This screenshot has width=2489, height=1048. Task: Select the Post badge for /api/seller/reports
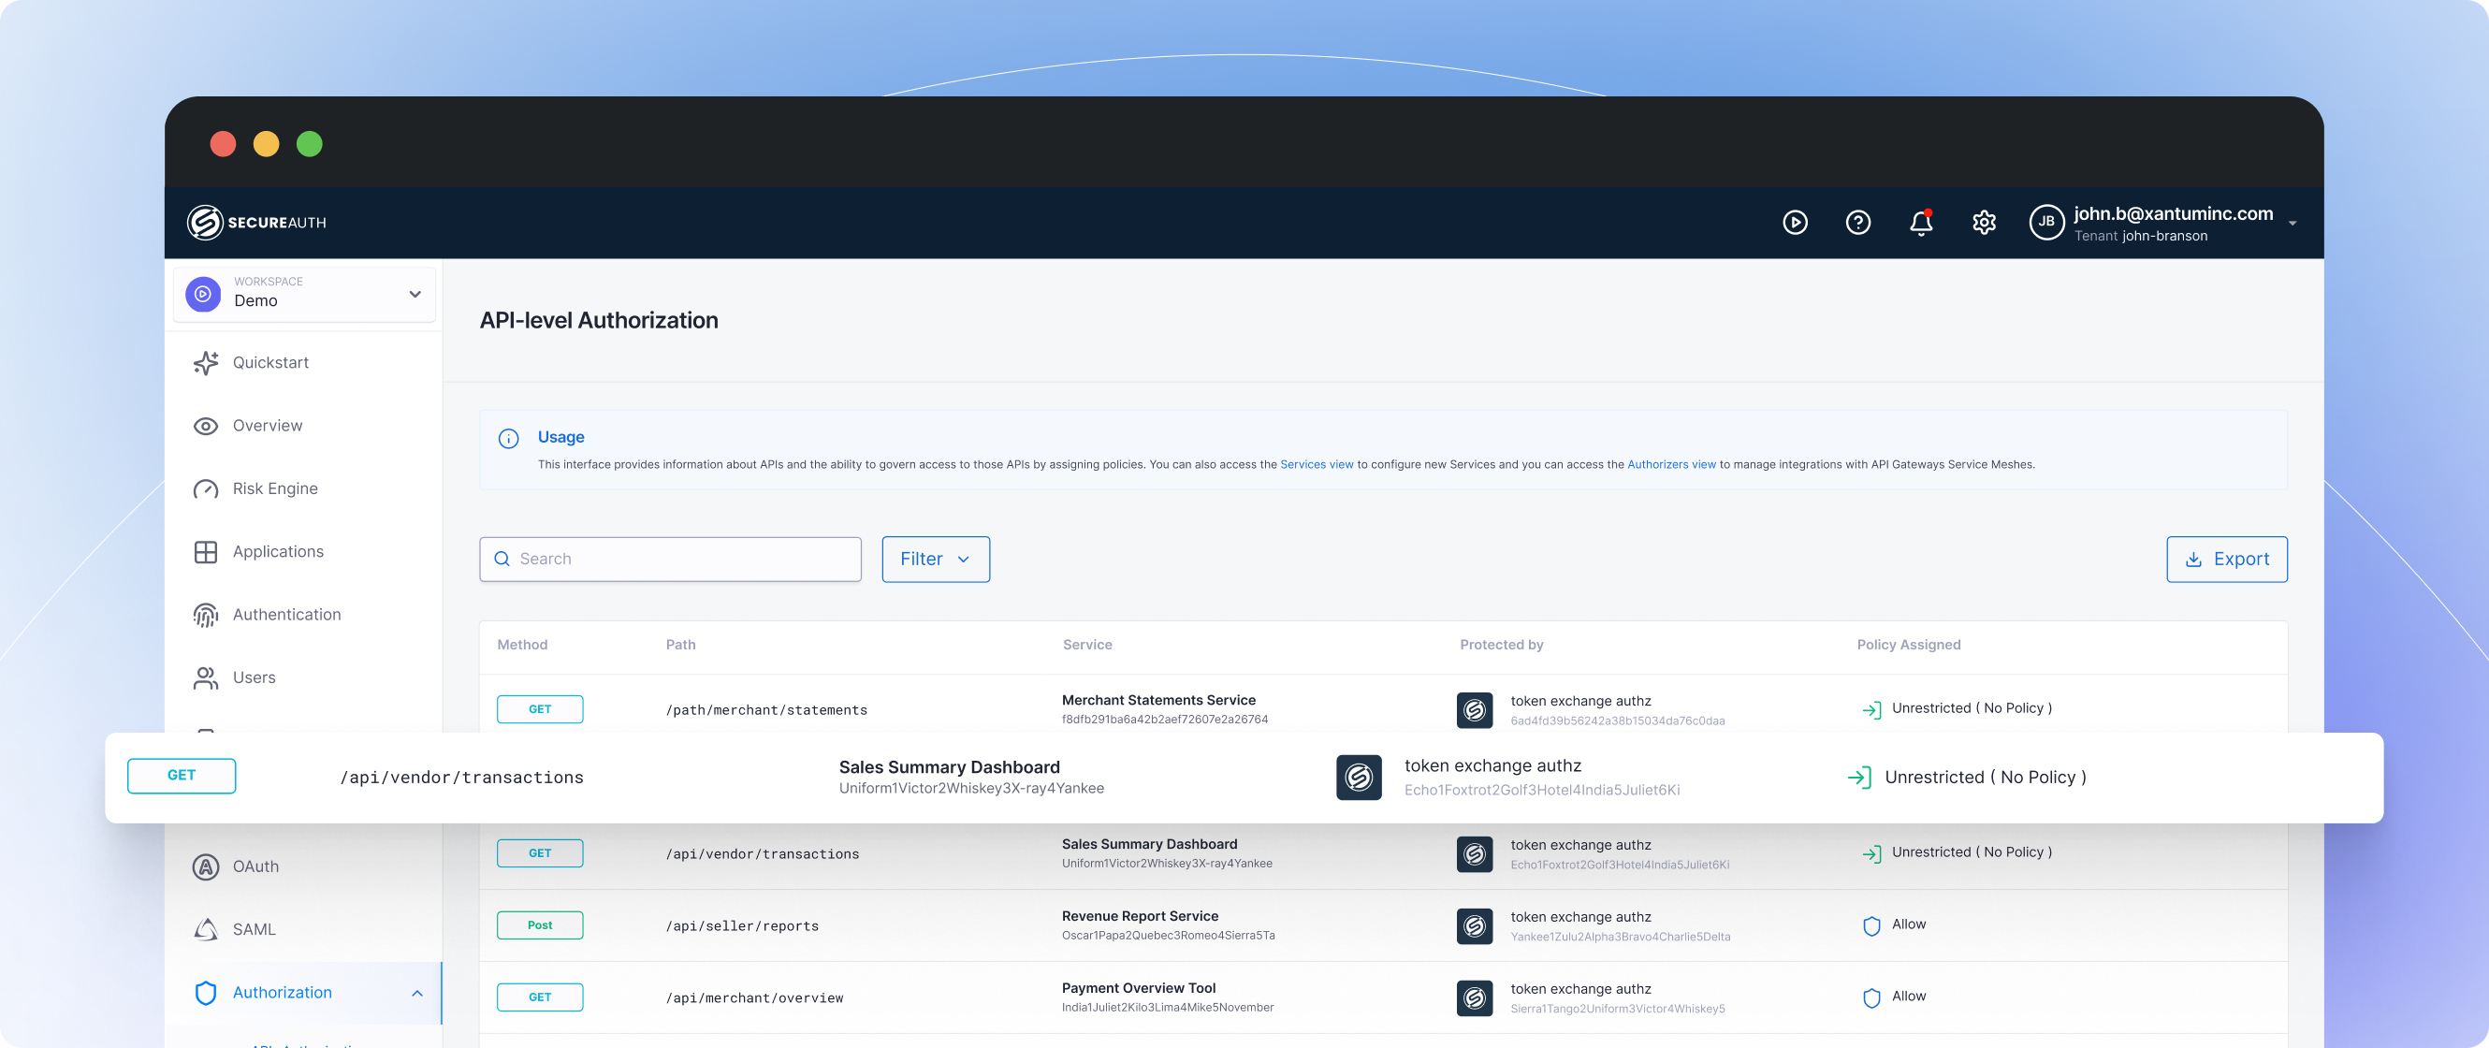coord(539,924)
